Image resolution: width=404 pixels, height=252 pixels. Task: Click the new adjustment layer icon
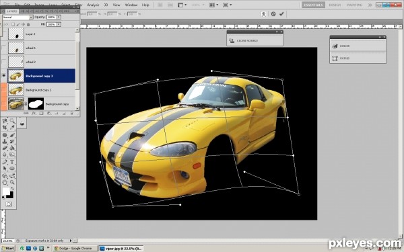[x=48, y=113]
